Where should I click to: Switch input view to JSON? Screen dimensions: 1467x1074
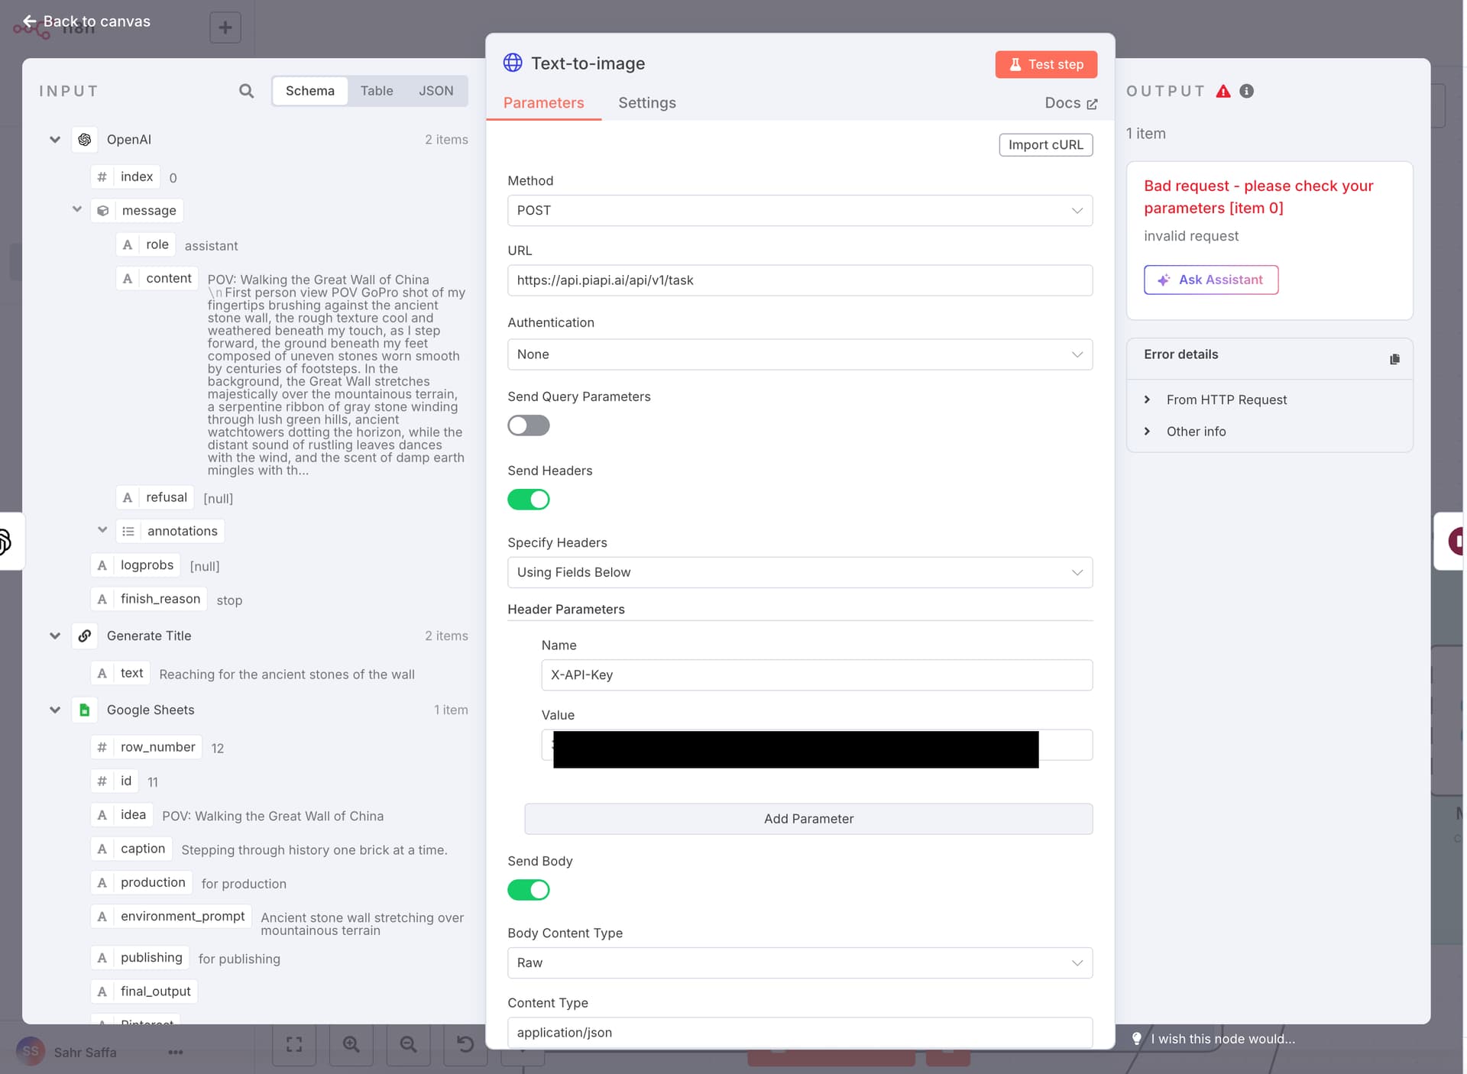(x=436, y=91)
